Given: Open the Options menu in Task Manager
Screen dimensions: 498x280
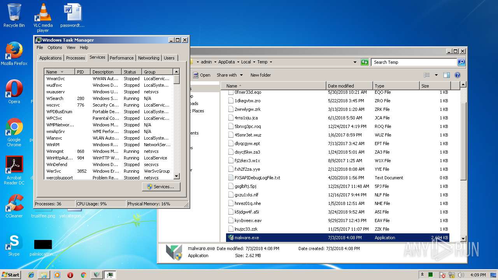Looking at the screenshot, I should pos(55,47).
